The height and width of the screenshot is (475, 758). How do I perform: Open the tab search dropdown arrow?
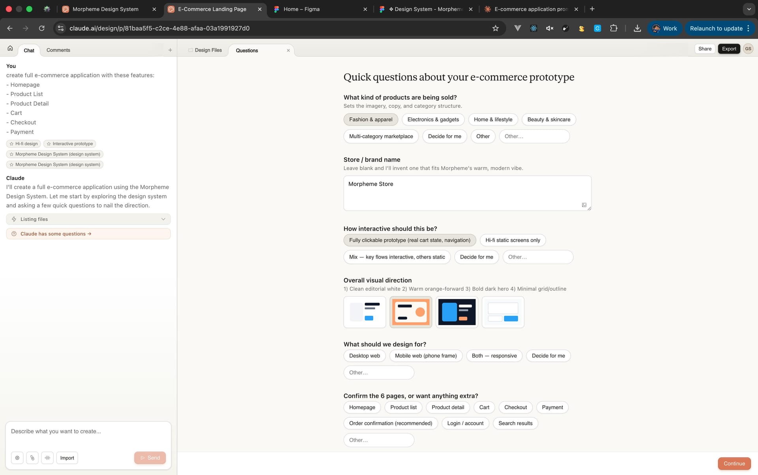click(749, 9)
